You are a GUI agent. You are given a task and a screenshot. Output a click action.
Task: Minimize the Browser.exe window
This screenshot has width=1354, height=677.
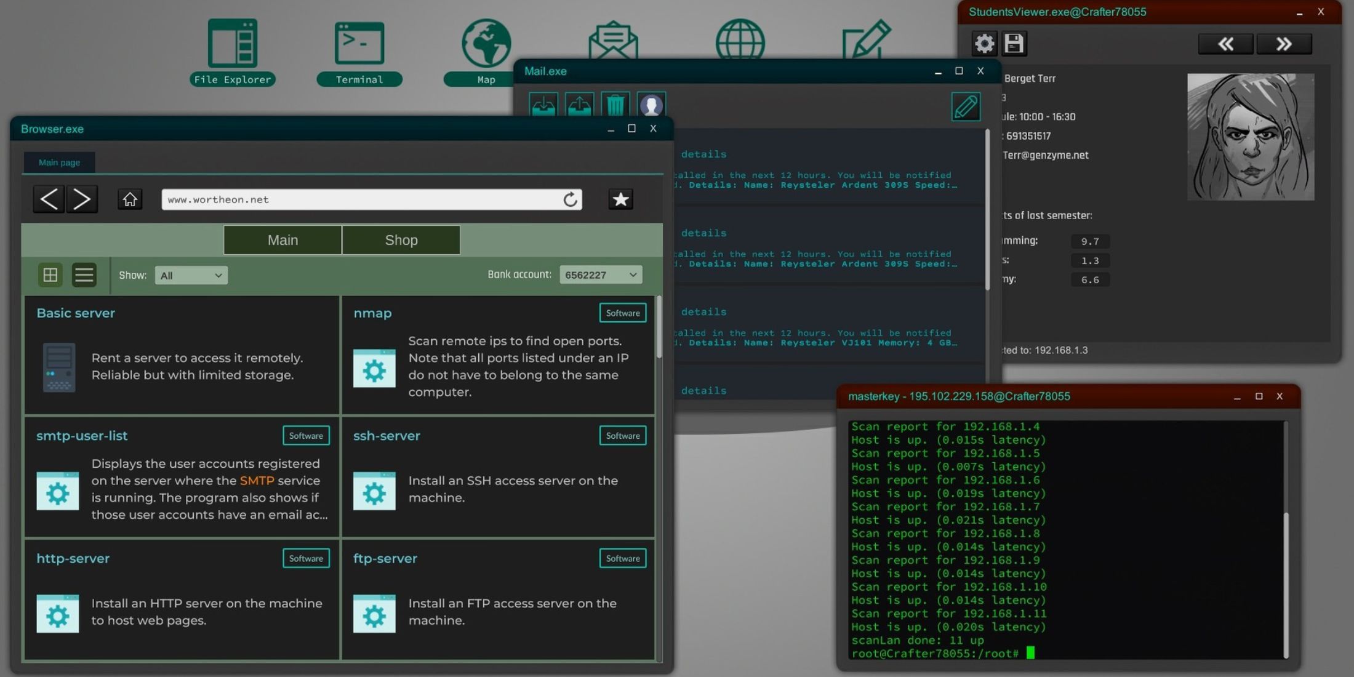pyautogui.click(x=611, y=129)
